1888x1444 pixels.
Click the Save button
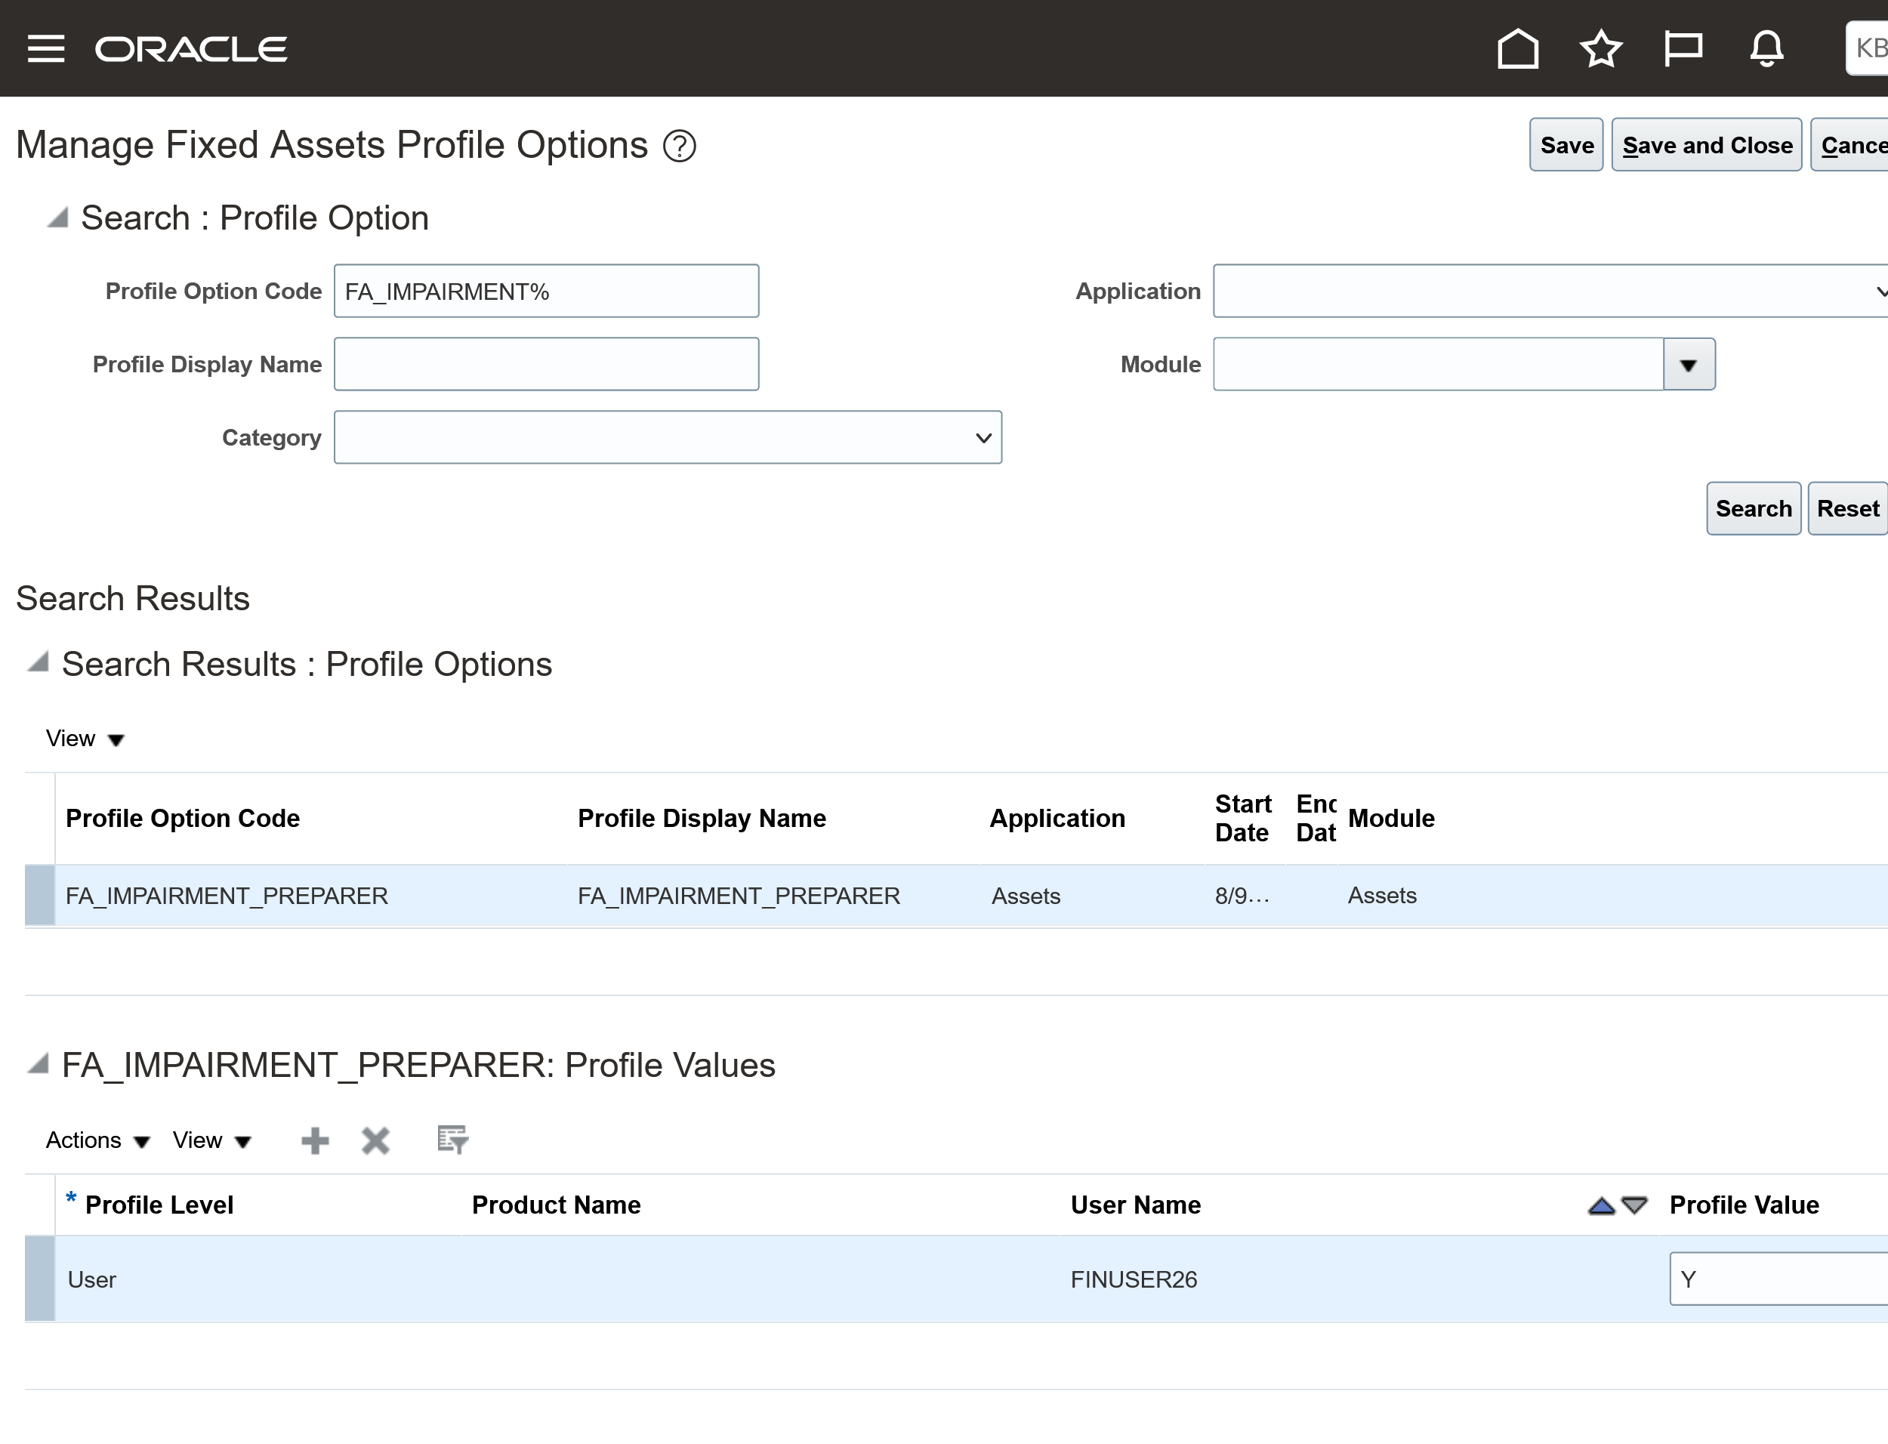pos(1566,145)
